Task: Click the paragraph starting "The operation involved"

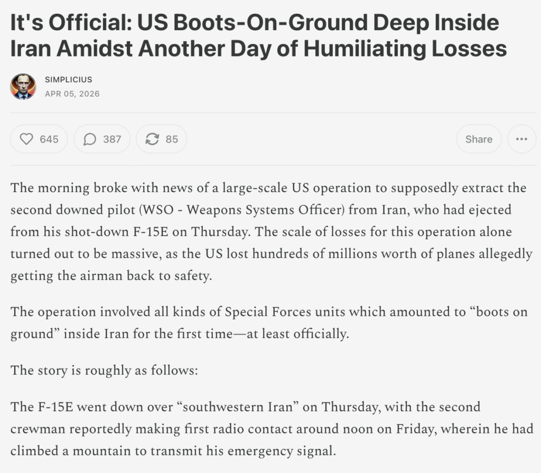Action: click(x=269, y=323)
